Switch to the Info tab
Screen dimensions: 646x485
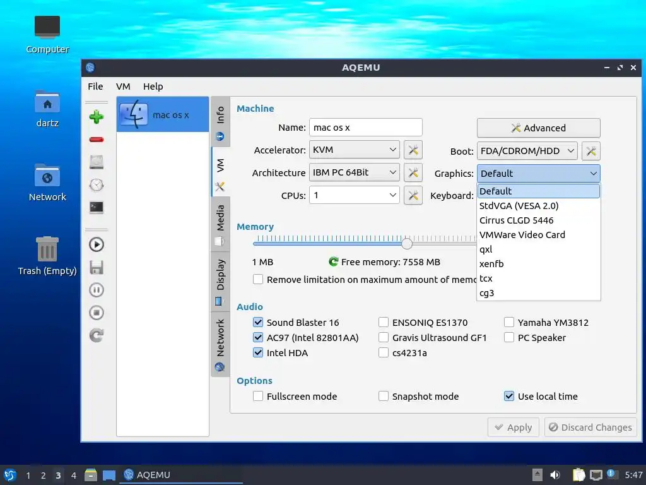click(220, 122)
